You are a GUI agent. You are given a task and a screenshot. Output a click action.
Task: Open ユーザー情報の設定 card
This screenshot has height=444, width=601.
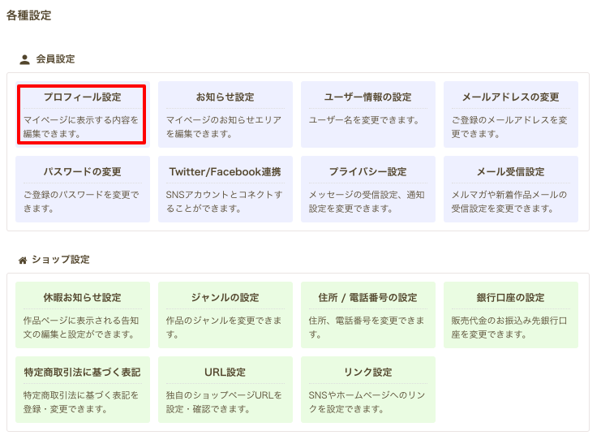[368, 114]
